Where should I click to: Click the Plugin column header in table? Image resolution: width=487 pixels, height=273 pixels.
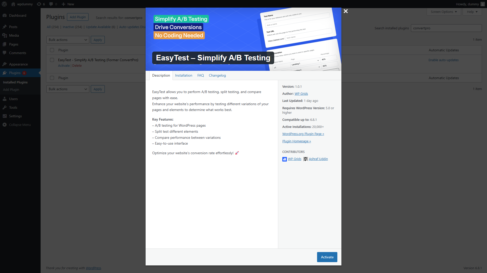(63, 50)
